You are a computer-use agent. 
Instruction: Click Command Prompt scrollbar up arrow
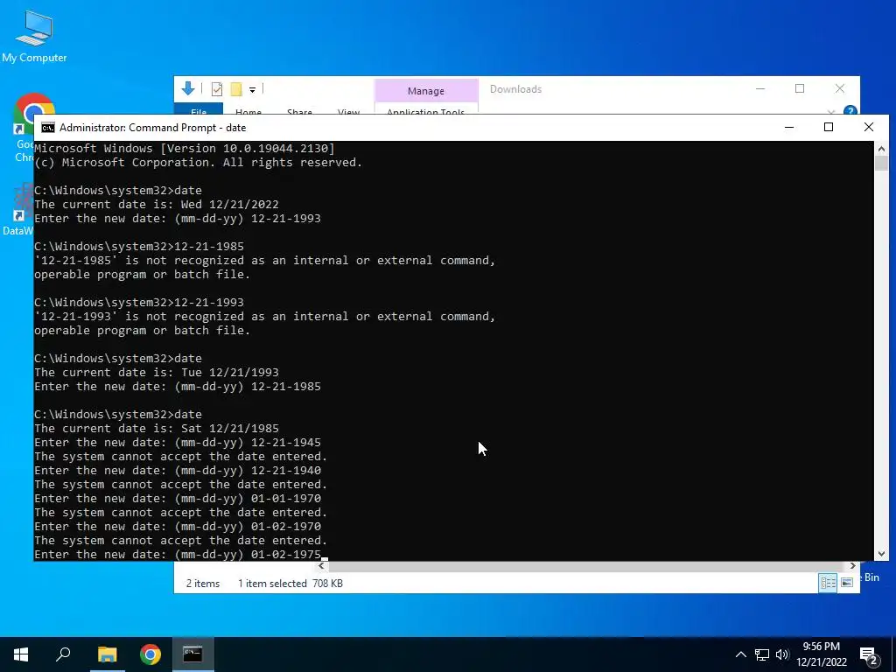881,149
